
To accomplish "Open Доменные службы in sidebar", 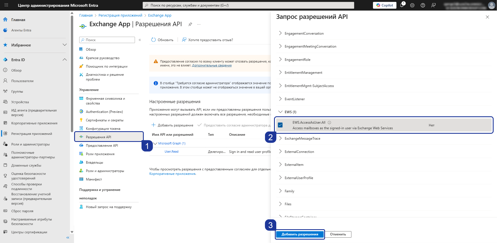I will pyautogui.click(x=26, y=166).
